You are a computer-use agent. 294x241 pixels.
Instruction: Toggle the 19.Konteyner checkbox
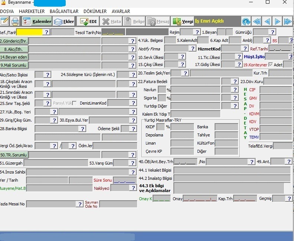[270, 65]
